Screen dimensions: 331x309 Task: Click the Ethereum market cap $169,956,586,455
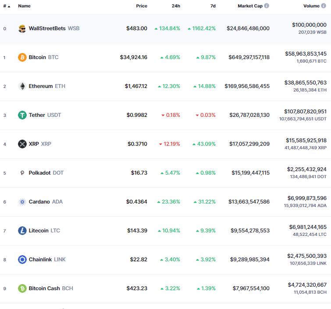click(247, 86)
